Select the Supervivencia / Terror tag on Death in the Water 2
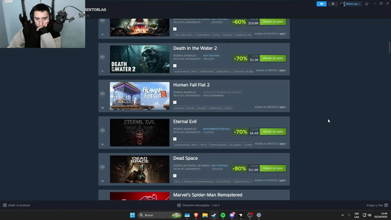 click(x=186, y=71)
